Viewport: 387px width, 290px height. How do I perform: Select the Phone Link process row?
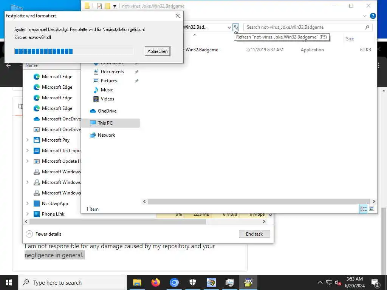pyautogui.click(x=52, y=214)
